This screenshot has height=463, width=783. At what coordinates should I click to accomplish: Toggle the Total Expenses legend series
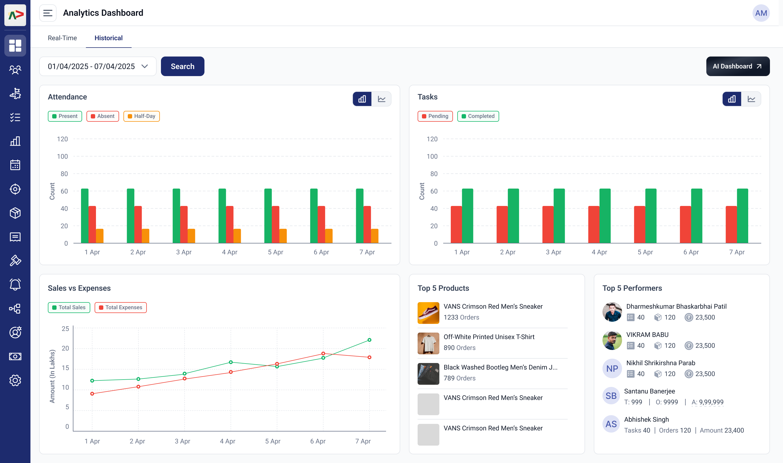[120, 307]
